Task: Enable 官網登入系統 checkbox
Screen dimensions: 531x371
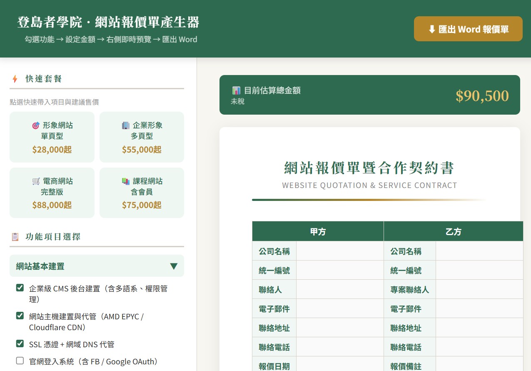Action: tap(20, 361)
